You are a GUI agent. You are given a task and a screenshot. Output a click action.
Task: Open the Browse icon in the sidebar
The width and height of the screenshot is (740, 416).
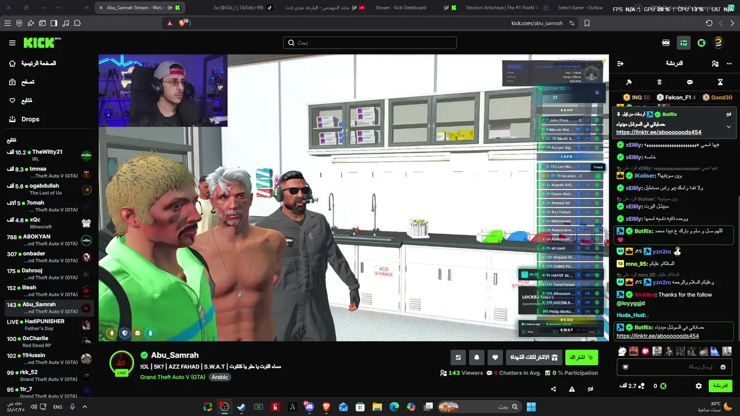pyautogui.click(x=12, y=82)
